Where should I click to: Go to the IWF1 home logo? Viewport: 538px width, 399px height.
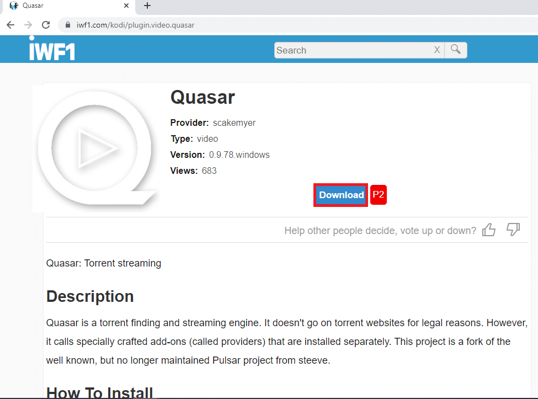point(52,49)
